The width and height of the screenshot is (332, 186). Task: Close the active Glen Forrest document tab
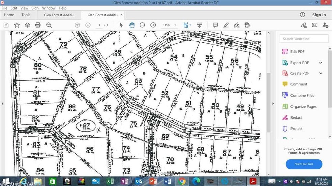[121, 15]
